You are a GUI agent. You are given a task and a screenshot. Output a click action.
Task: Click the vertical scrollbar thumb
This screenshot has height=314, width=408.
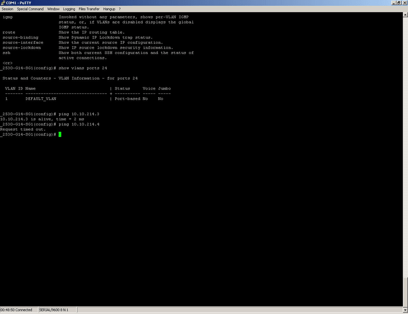(405, 293)
